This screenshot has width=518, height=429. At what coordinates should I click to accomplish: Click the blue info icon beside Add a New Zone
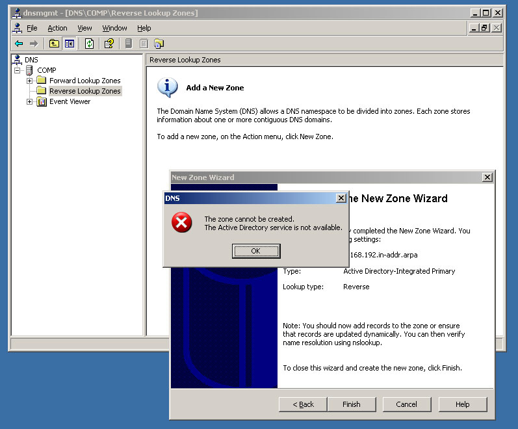[167, 88]
